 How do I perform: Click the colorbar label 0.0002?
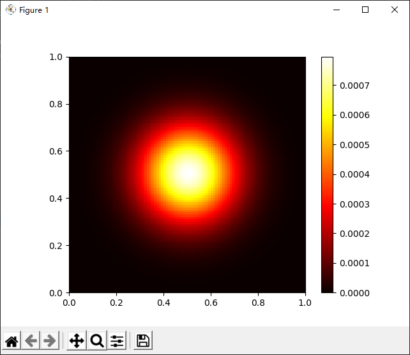354,234
